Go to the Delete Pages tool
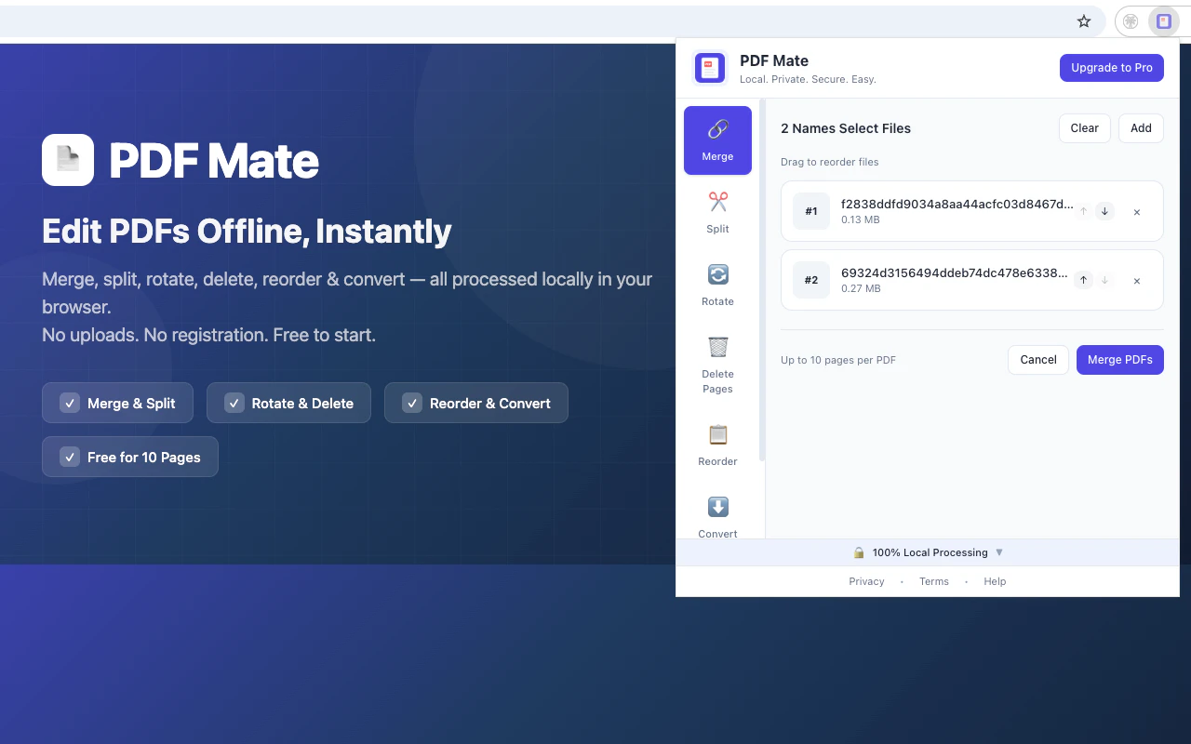1191x744 pixels. click(x=717, y=365)
